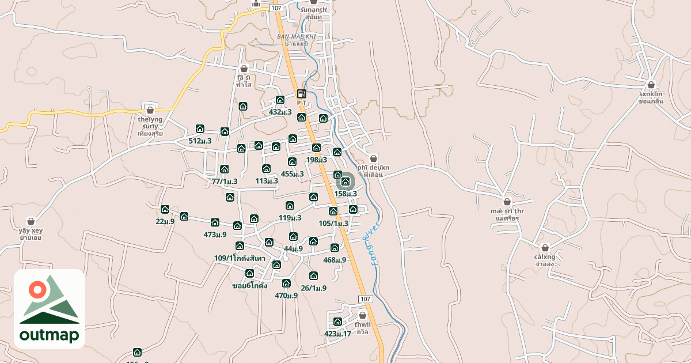Click the PT fuel station icon
The image size is (691, 363).
(x=301, y=93)
